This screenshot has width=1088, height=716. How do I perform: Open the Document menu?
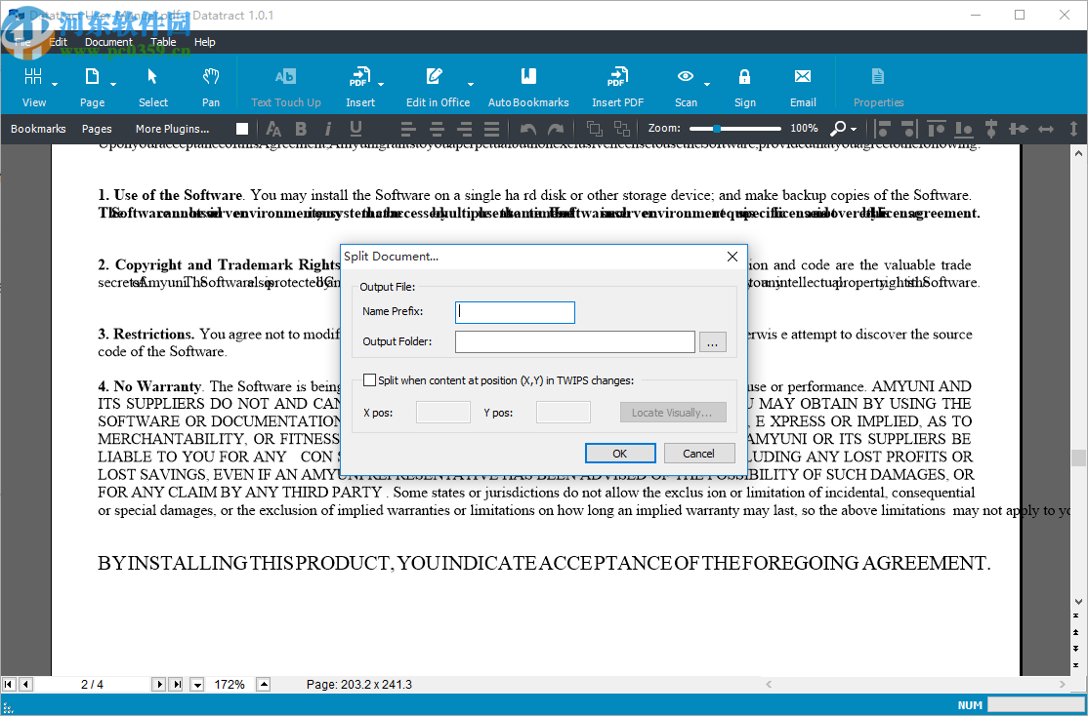[x=107, y=42]
